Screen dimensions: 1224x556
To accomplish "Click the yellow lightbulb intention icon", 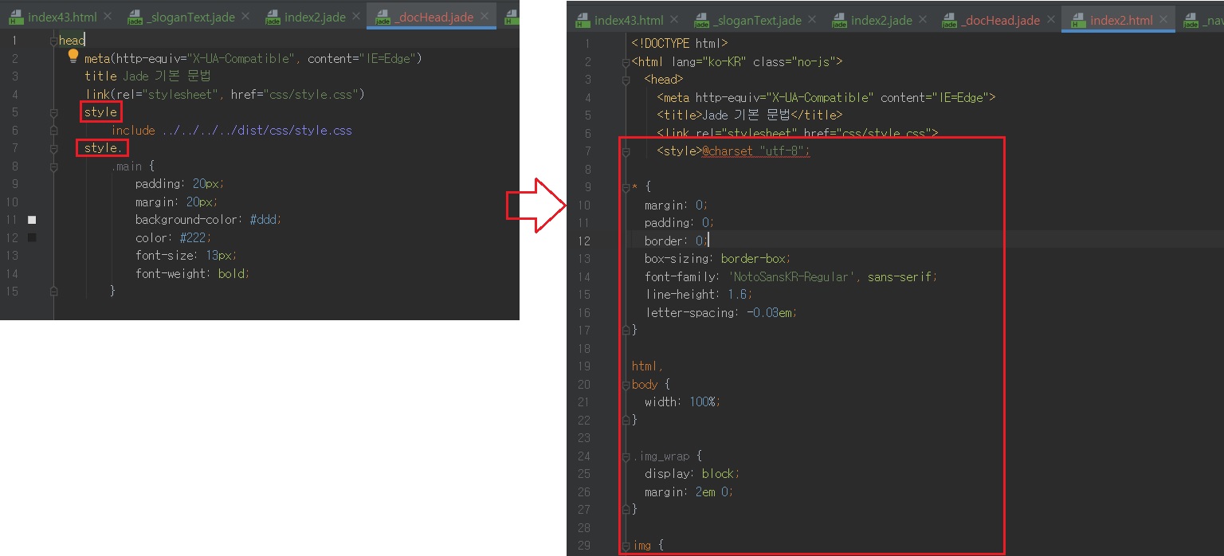I will [x=73, y=57].
